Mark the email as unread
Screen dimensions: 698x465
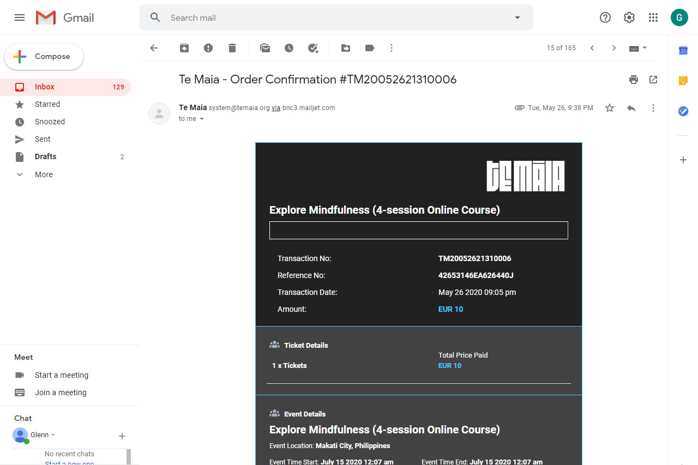coord(265,48)
